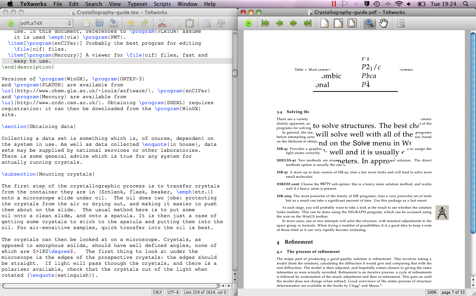Open Find in the editor toolbar
Viewport: 476px width, 296px height.
point(207,23)
